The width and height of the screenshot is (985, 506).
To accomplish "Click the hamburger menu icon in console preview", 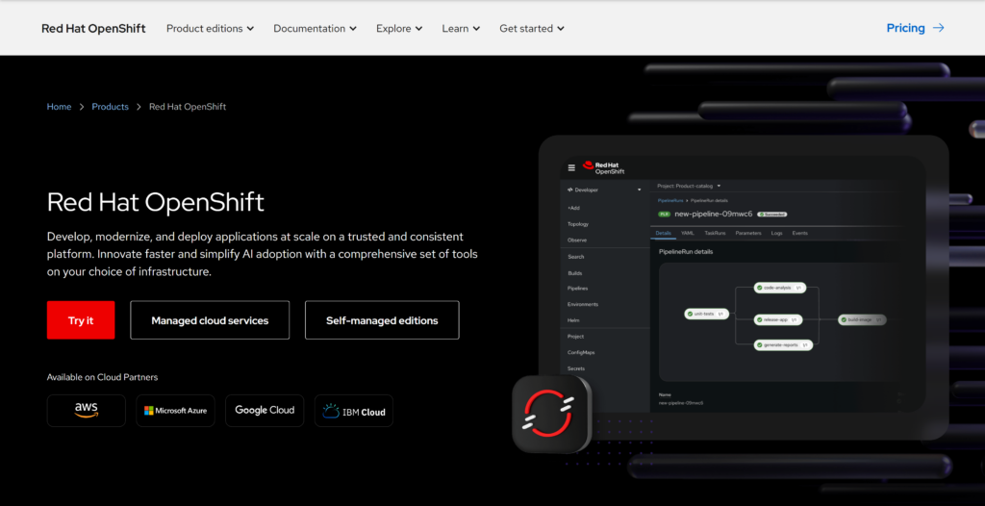I will 571,167.
